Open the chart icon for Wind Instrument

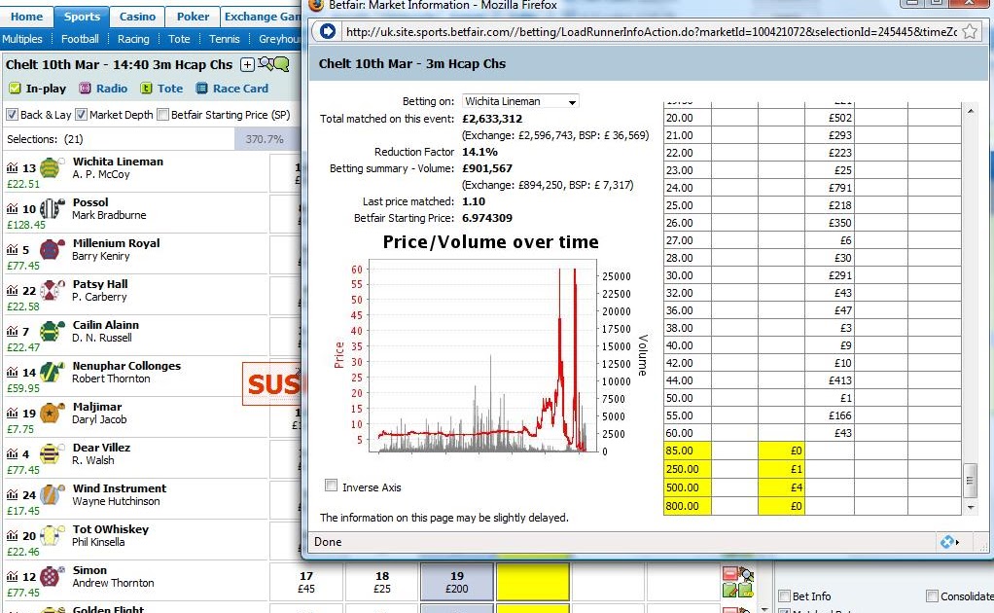(12, 494)
